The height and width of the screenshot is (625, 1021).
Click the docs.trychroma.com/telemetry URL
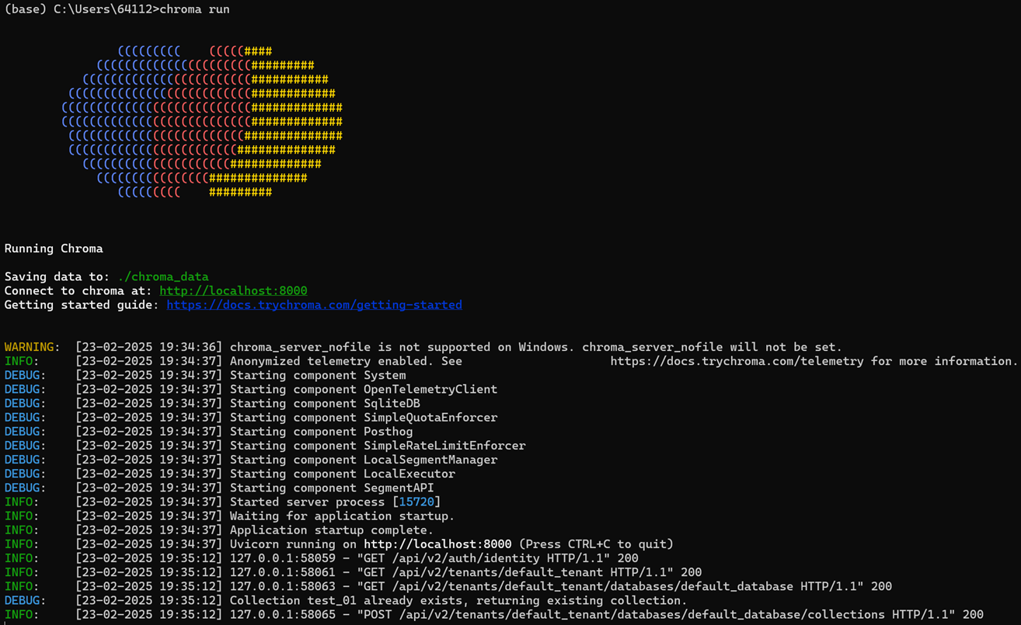click(737, 361)
